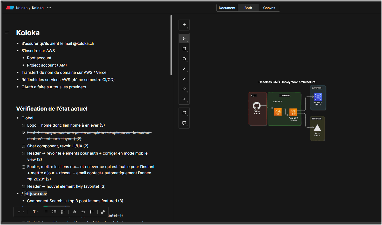Open the 'jowa dev' page mention
Image resolution: width=382 pixels, height=225 pixels.
tap(36, 194)
